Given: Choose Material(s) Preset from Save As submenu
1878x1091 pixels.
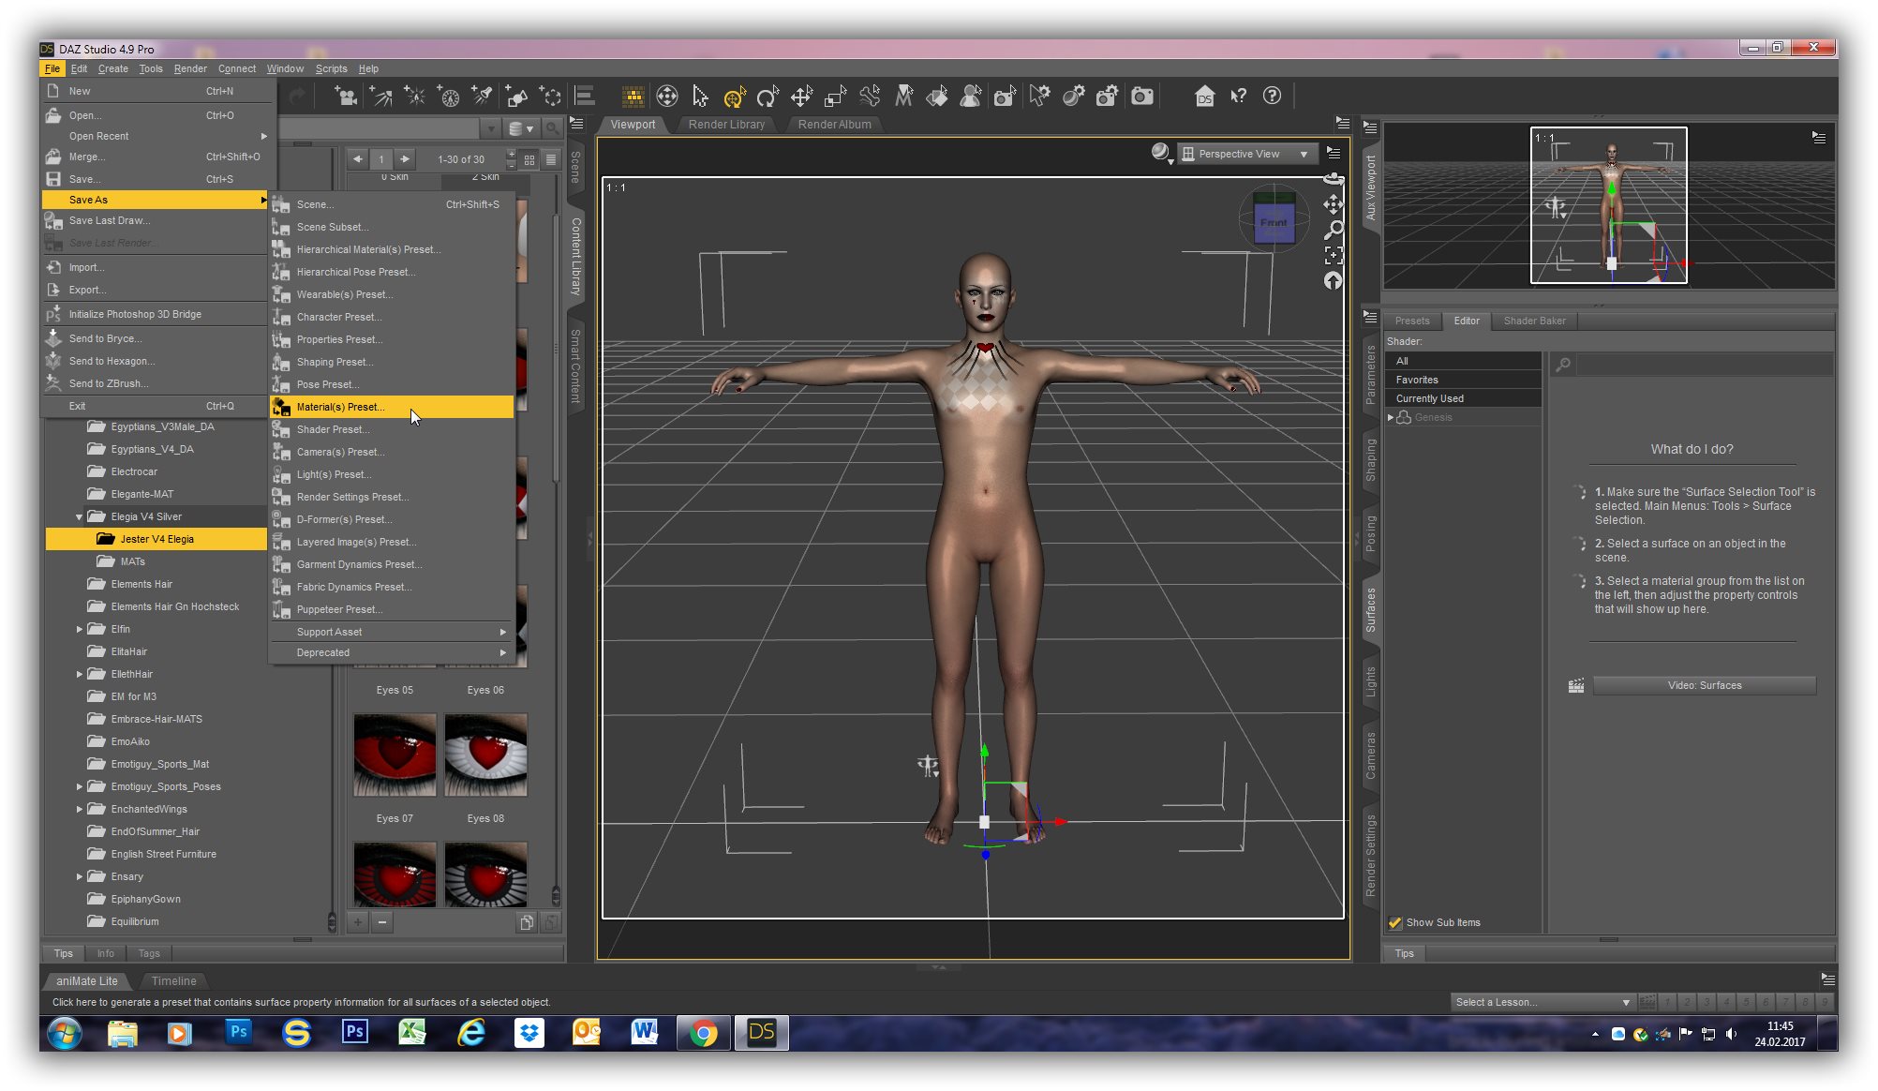Looking at the screenshot, I should pyautogui.click(x=392, y=407).
